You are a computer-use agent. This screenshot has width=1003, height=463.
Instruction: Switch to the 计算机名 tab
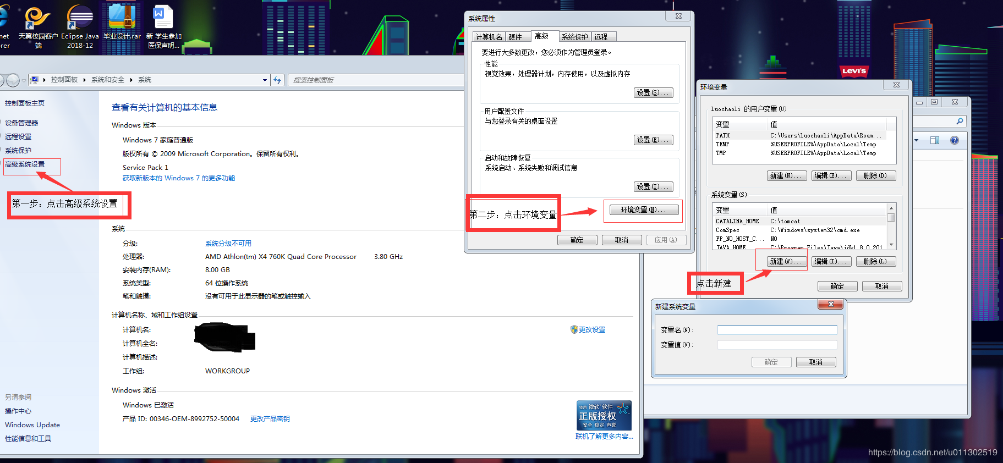(489, 37)
